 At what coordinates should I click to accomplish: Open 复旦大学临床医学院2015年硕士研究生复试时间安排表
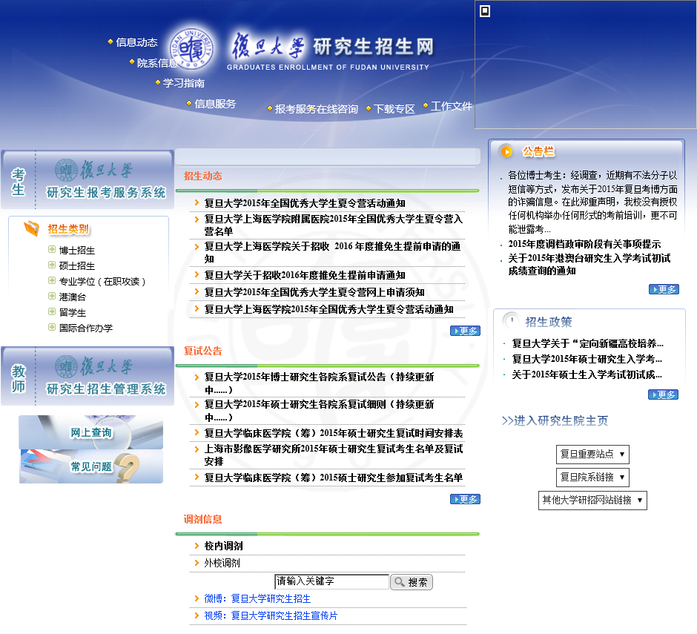pyautogui.click(x=334, y=433)
